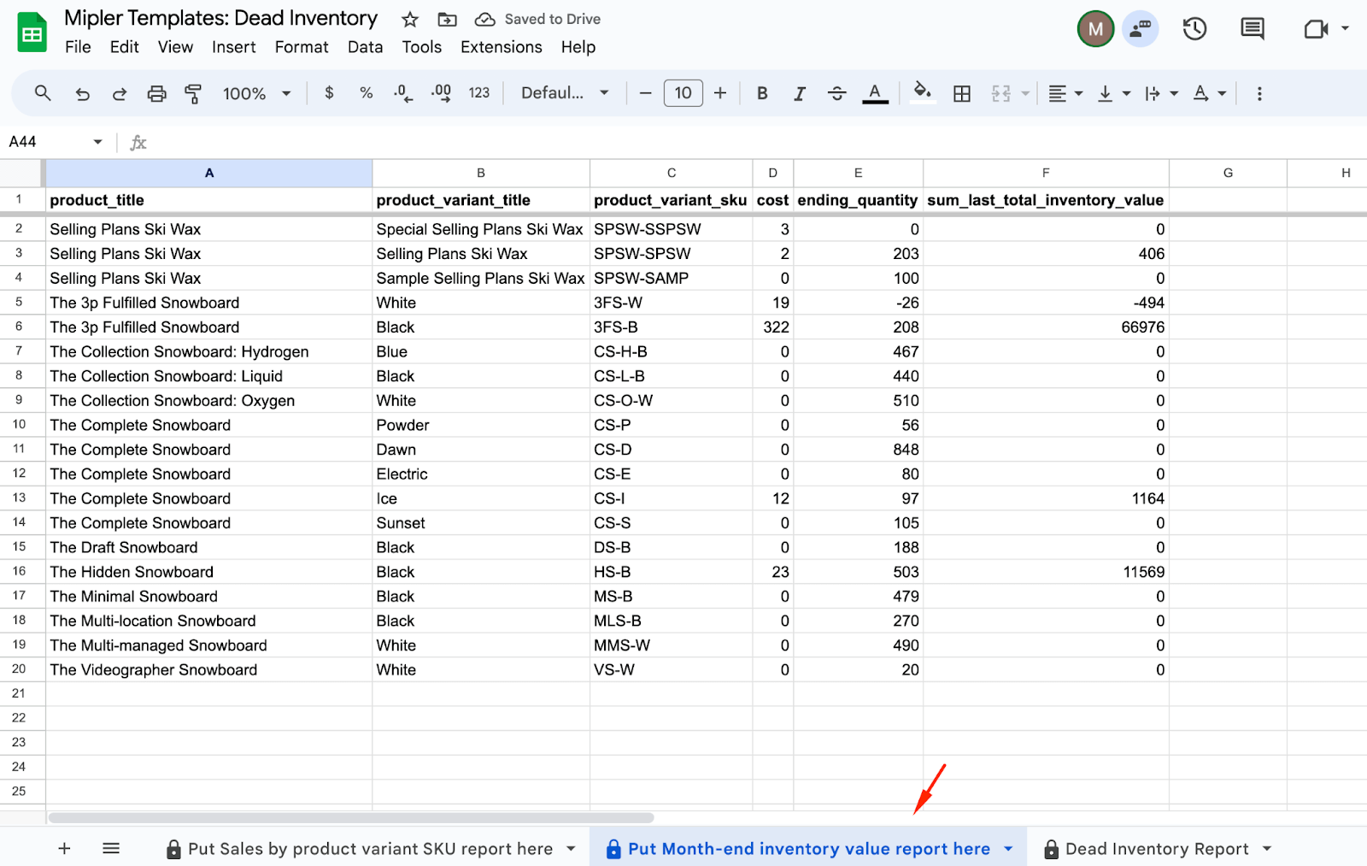Select the Paint format tool

193,94
